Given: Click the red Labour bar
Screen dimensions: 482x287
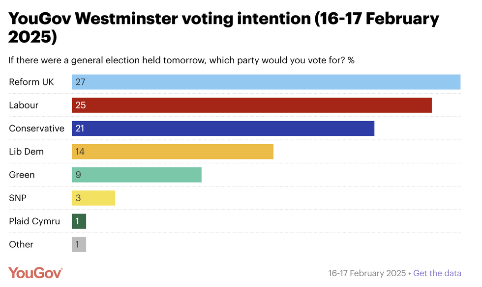Looking at the screenshot, I should 251,105.
